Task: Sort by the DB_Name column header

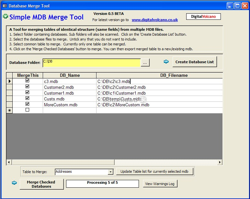Action: (x=70, y=75)
